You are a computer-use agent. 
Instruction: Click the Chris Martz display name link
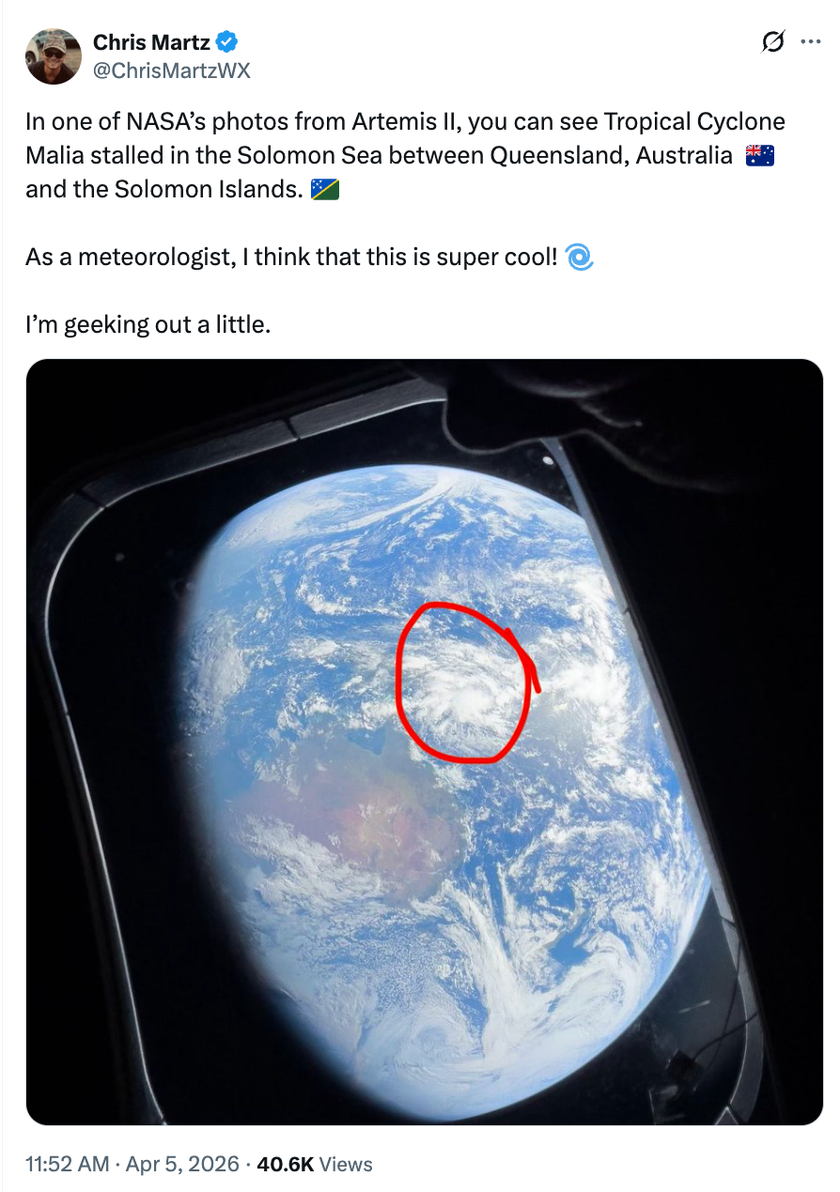coord(151,41)
